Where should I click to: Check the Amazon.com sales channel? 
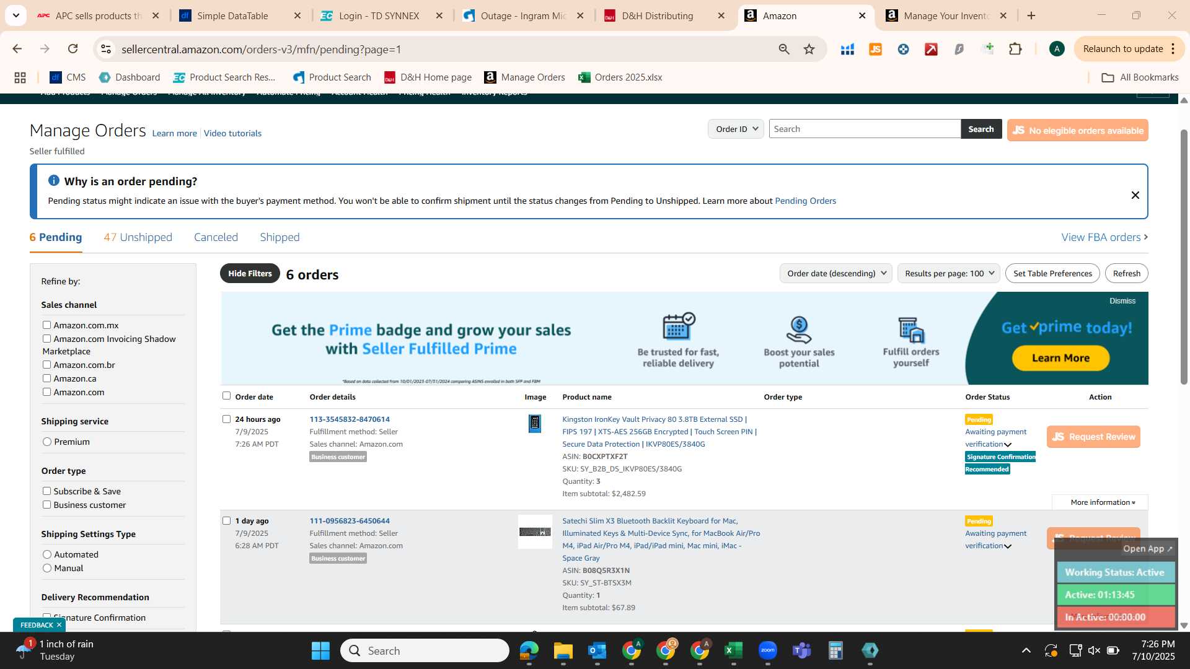click(x=46, y=391)
